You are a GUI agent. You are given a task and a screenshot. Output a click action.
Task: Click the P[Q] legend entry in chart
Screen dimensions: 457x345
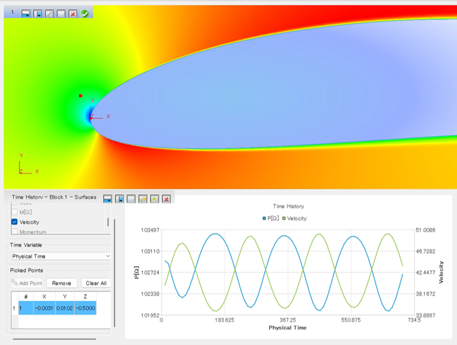tap(271, 218)
